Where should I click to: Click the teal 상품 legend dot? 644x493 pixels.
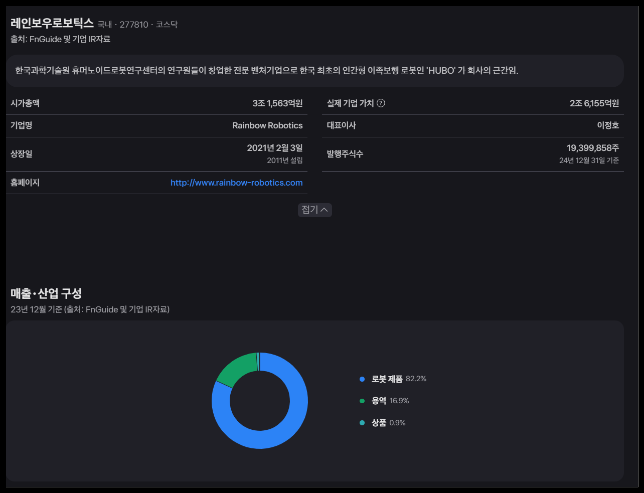tap(362, 423)
